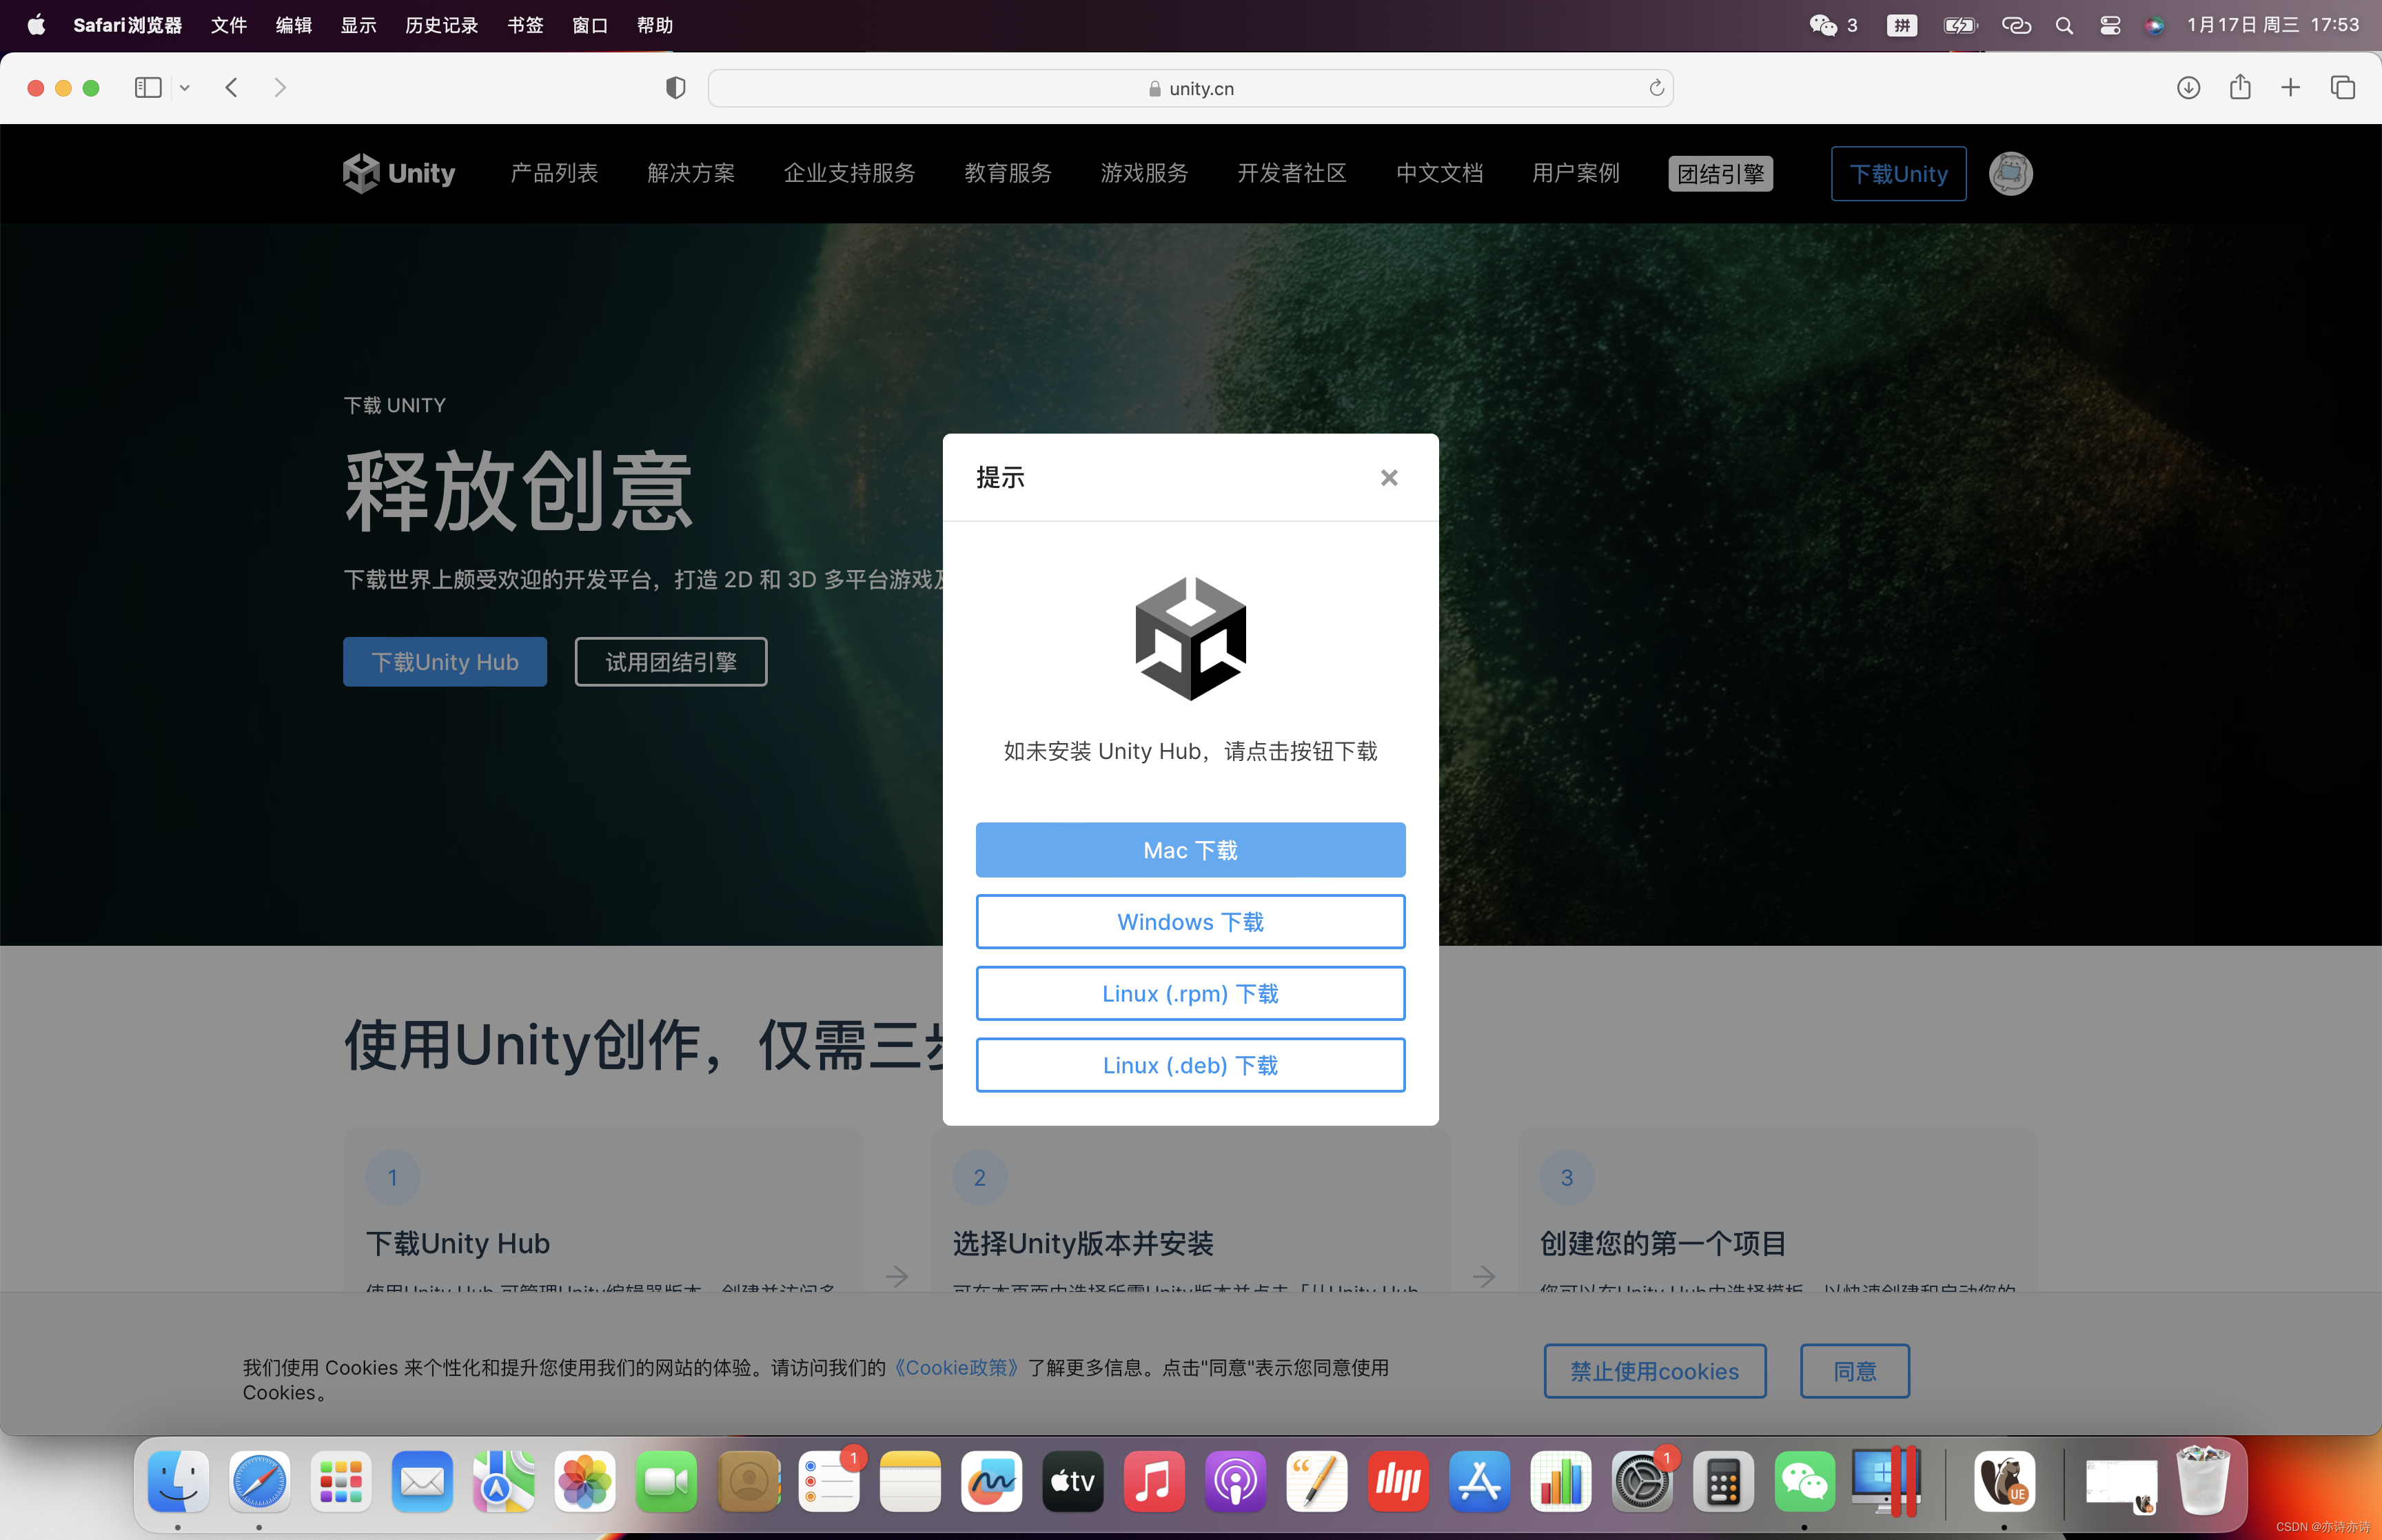Click the 创建您的第一个项目 step 3 heading
2382x1540 pixels.
[1662, 1243]
